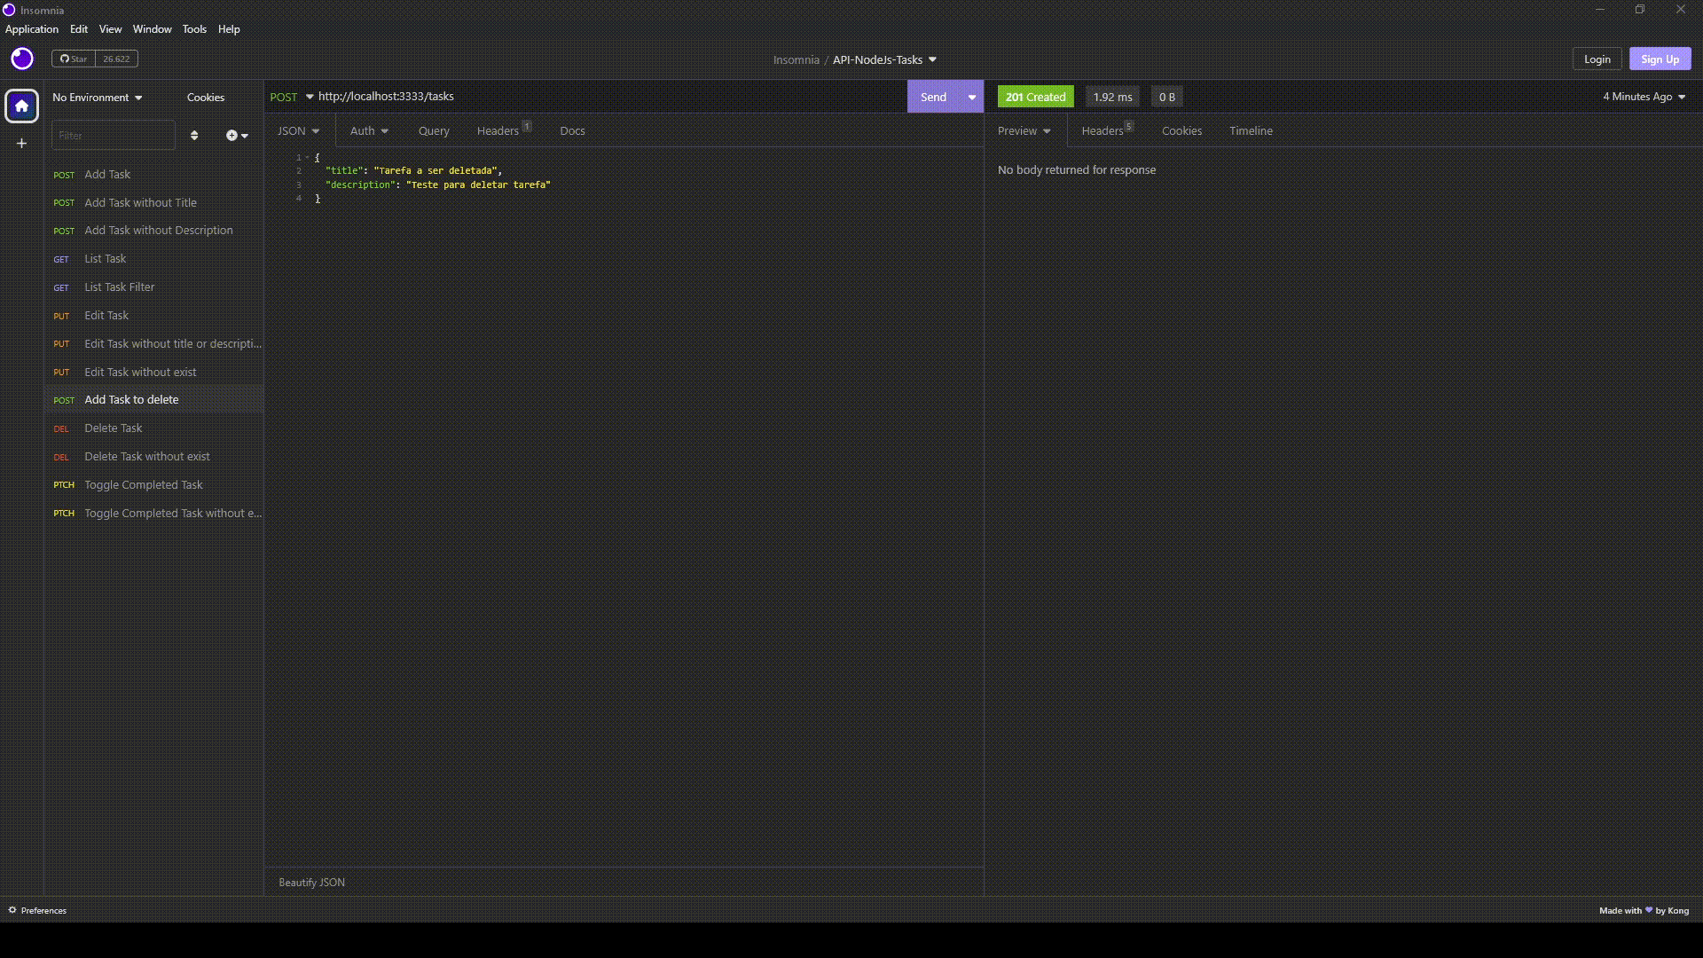Image resolution: width=1703 pixels, height=958 pixels.
Task: Click the create new request plus icon
Action: click(x=232, y=135)
